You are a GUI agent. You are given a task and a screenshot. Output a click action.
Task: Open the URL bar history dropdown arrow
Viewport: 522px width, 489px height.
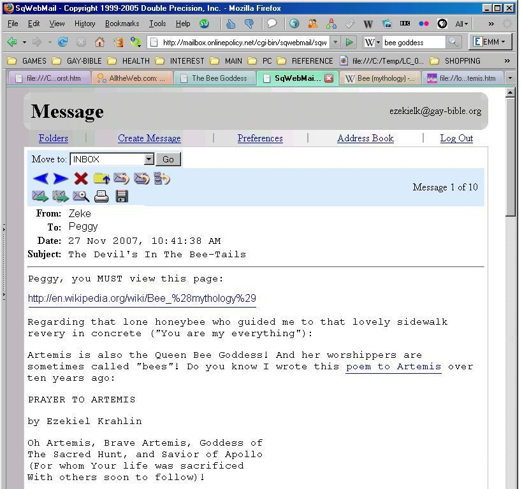tap(335, 42)
